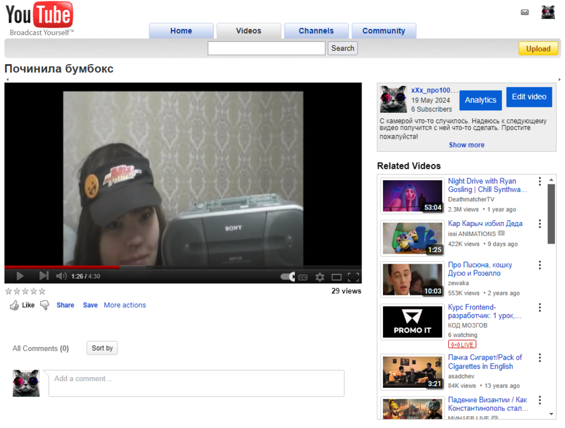Viewport: 565px width, 428px height.
Task: Open the PROMO IT live stream thumbnail
Action: pyautogui.click(x=412, y=322)
